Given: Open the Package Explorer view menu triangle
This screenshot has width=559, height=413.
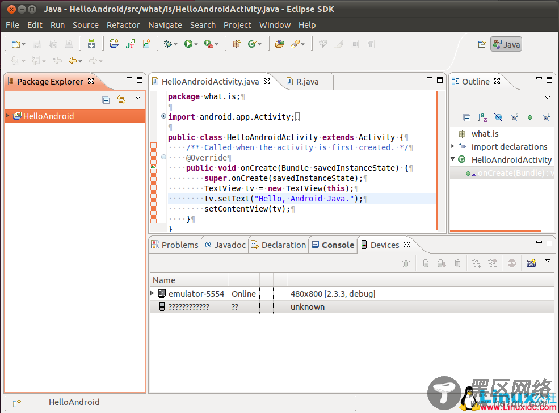Looking at the screenshot, I should pos(138,97).
